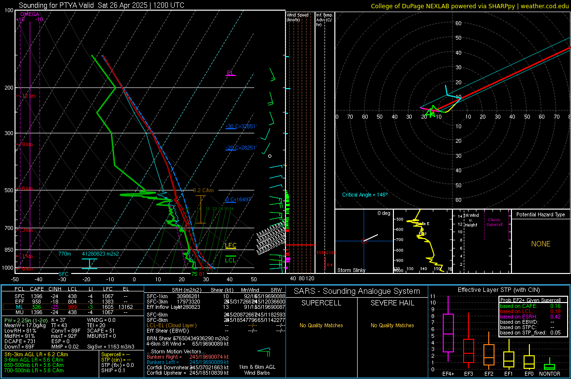The width and height of the screenshot is (571, 379).
Task: Click the 1km & 6km AGL wind barb icon
Action: [x=264, y=352]
